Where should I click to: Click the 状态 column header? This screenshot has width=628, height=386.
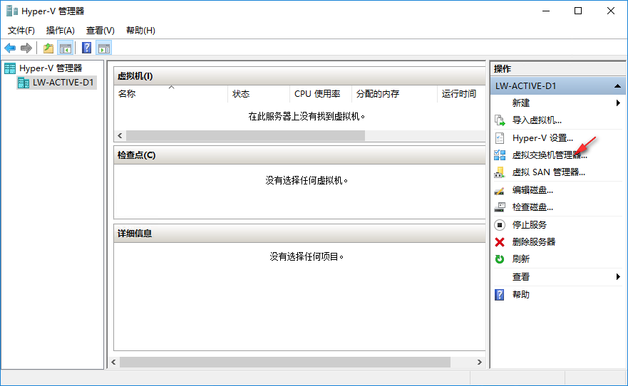(259, 94)
